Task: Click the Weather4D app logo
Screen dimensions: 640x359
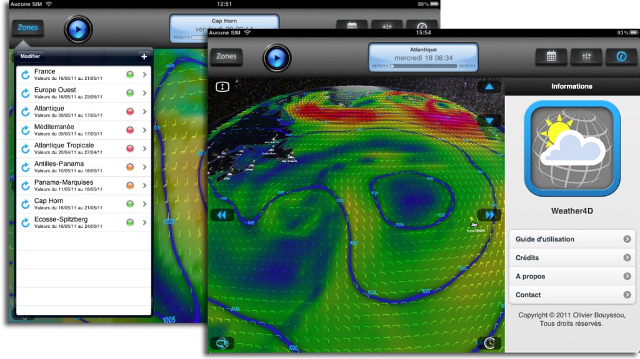Action: pos(572,149)
